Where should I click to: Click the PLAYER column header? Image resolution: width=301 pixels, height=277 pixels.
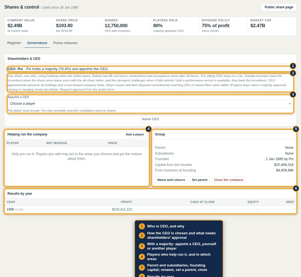click(13, 143)
